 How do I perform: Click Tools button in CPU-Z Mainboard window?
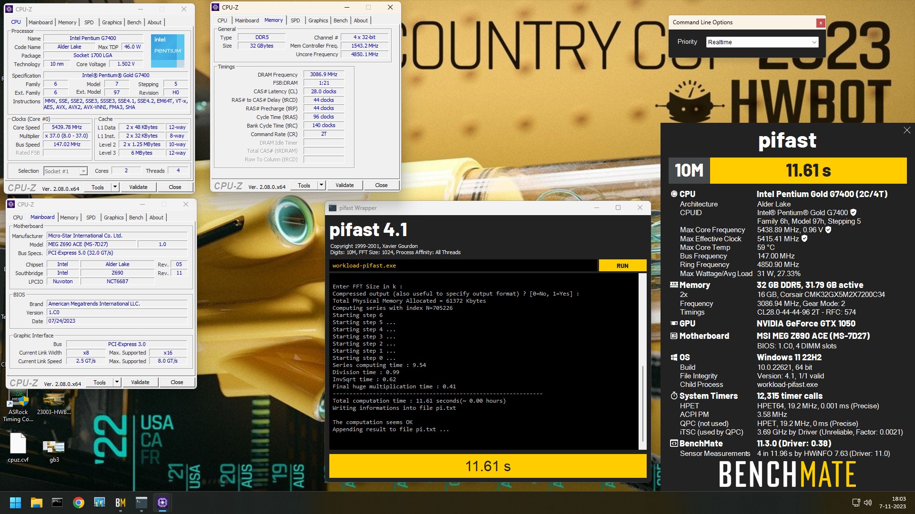(x=100, y=382)
